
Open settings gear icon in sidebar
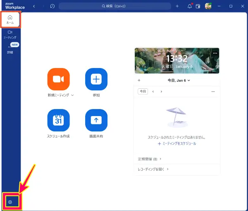point(10,202)
